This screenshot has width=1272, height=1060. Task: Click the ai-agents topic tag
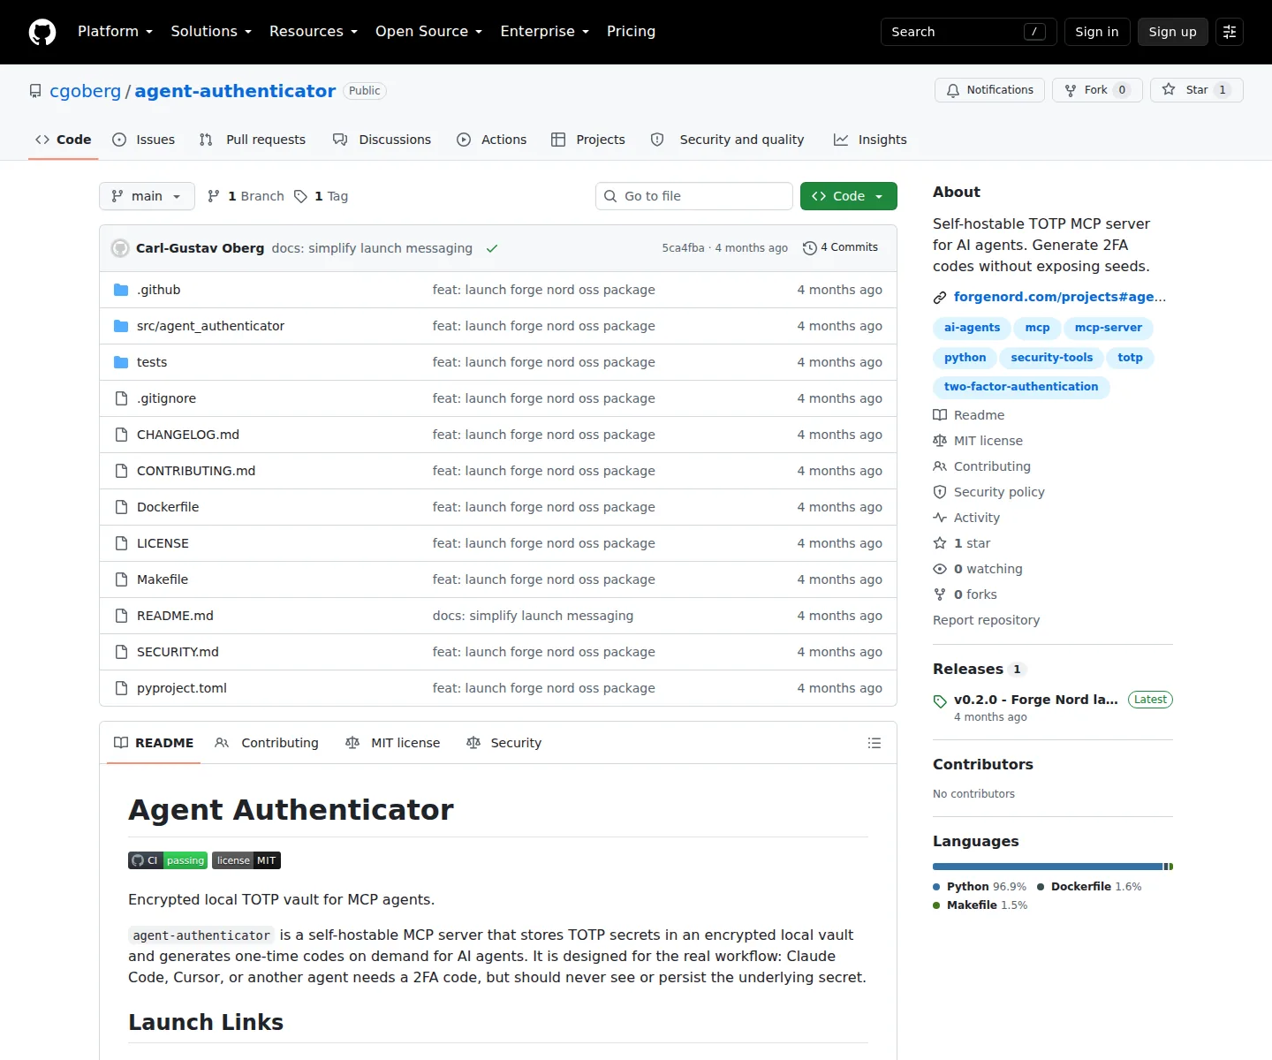[x=972, y=328]
